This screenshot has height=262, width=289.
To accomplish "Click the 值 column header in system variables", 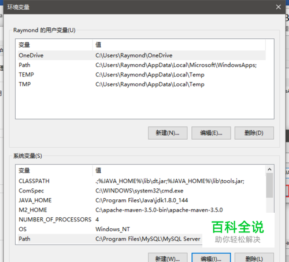I will point(179,170).
